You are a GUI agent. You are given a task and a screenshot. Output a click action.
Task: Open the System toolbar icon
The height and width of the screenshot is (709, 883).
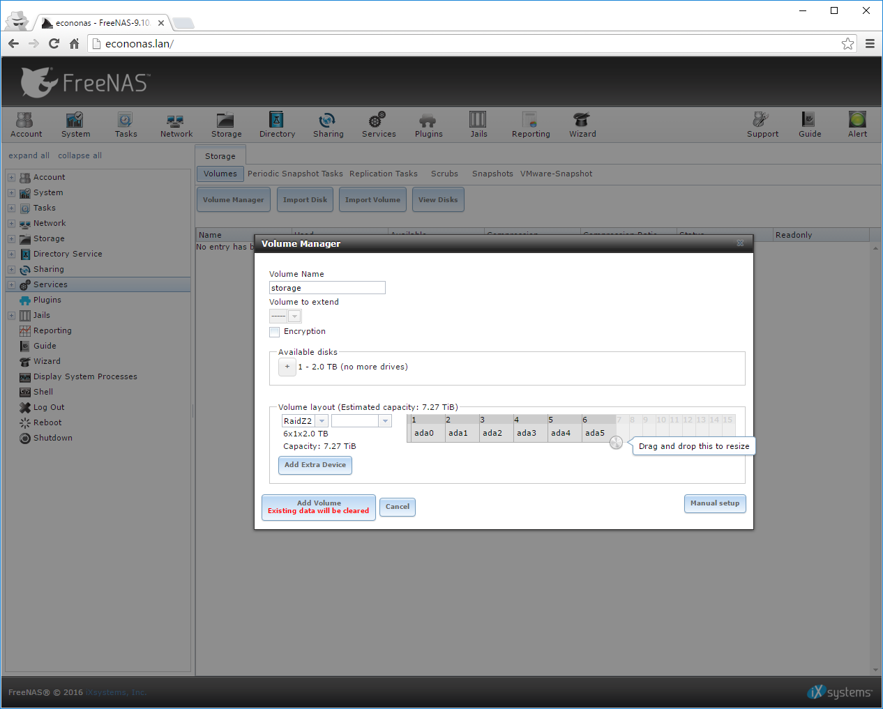(75, 125)
